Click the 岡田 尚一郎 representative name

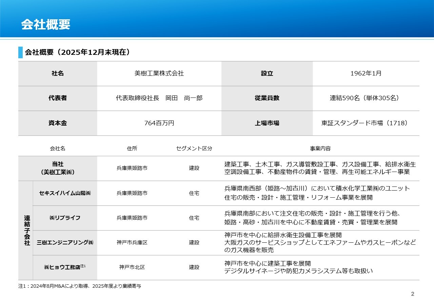click(159, 98)
